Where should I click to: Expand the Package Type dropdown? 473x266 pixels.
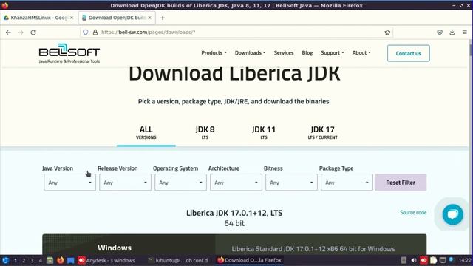coord(347,183)
